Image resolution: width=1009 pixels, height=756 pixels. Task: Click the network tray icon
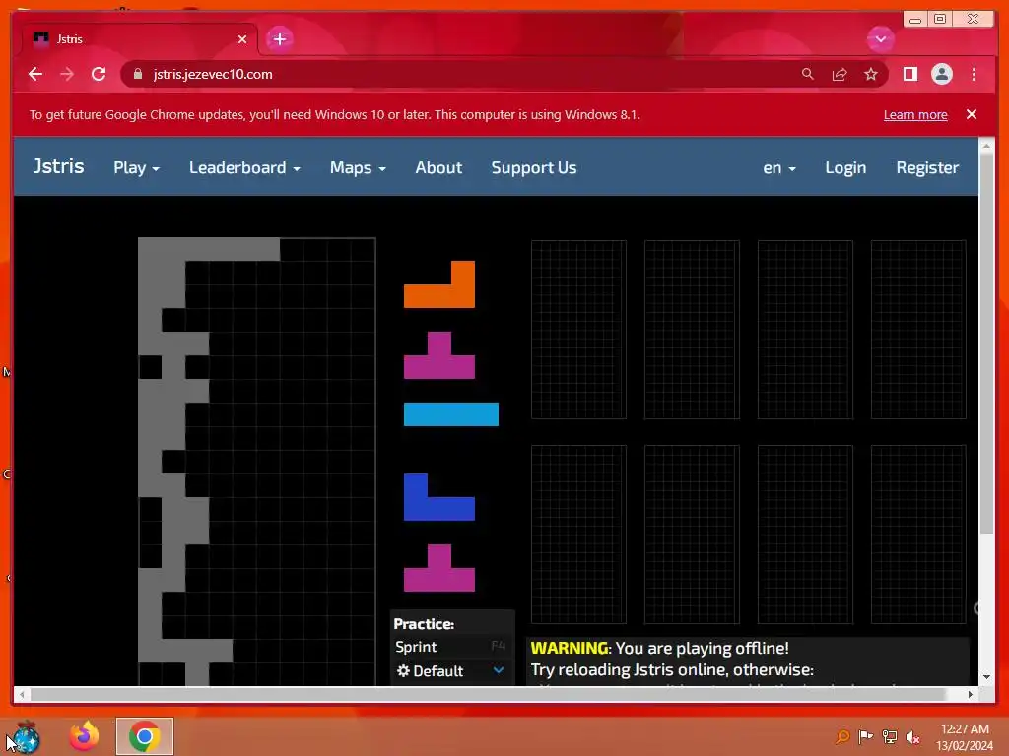(x=890, y=736)
